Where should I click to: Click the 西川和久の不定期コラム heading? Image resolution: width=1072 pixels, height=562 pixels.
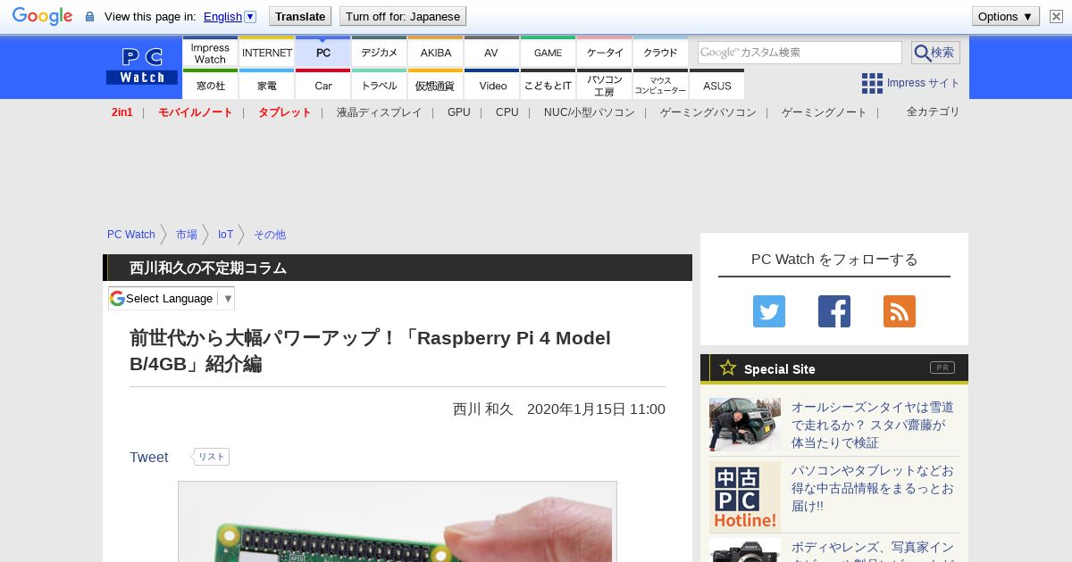(x=208, y=268)
